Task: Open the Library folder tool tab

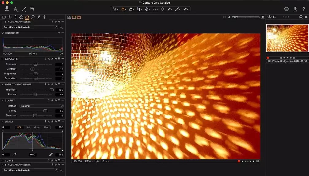Action: (x=4, y=17)
